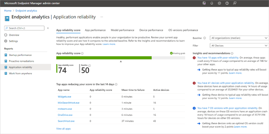Click the Startup performance report icon
This screenshot has width=269, height=134.
tap(6, 55)
